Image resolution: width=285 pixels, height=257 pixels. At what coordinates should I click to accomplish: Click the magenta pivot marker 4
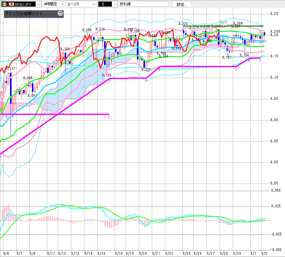point(159,69)
